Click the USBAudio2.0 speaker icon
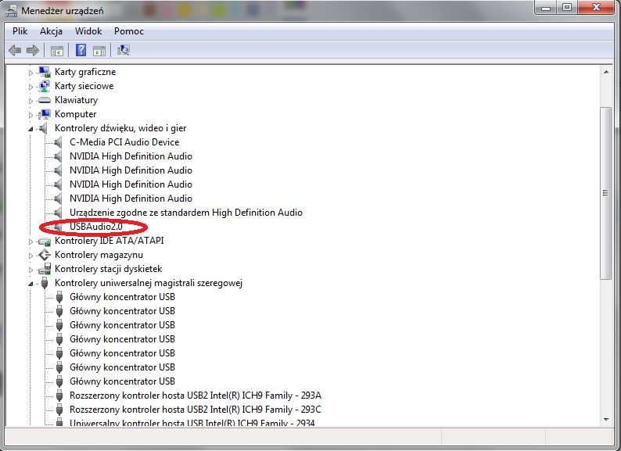The height and width of the screenshot is (451, 621). click(58, 227)
